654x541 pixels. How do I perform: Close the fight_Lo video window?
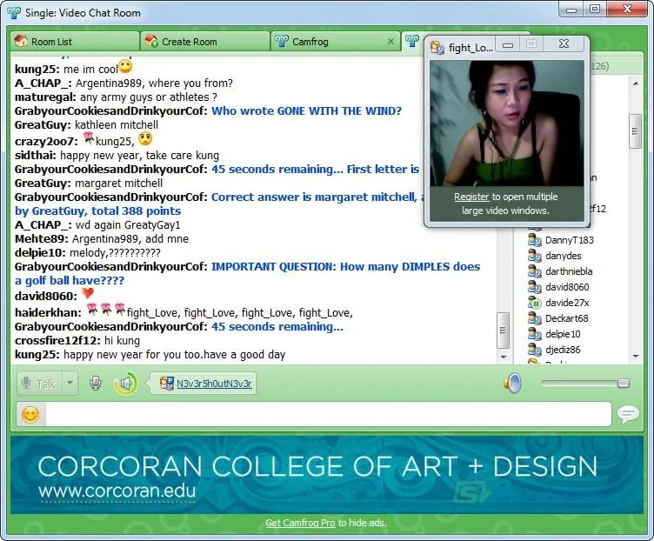[x=564, y=44]
